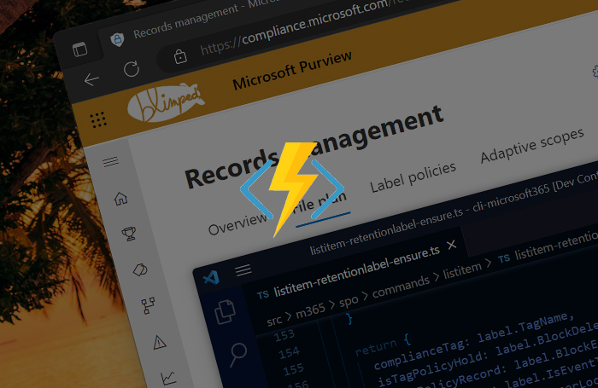
Task: Click line number 154 in gutter
Action: coord(289,353)
